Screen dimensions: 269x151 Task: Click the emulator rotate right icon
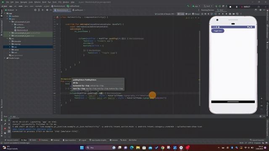(x=215, y=14)
